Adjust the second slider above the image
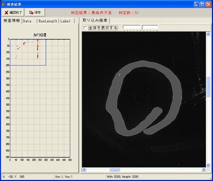This screenshot has width=213, height=181. point(150,28)
